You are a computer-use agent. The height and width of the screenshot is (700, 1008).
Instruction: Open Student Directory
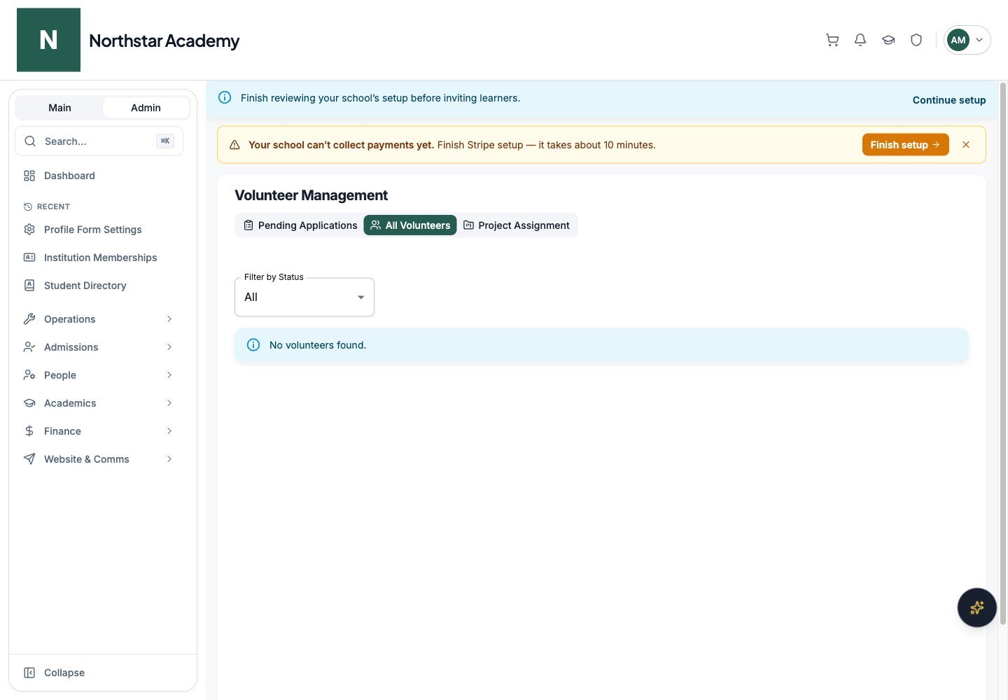coord(99,286)
